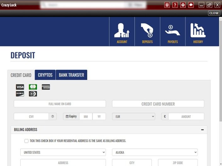The width and height of the screenshot is (222, 166).
Task: Focus the Address field
Action: 63,163
